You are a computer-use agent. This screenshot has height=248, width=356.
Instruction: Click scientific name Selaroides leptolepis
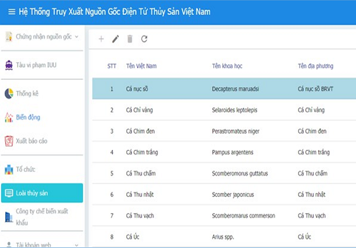[x=235, y=110]
